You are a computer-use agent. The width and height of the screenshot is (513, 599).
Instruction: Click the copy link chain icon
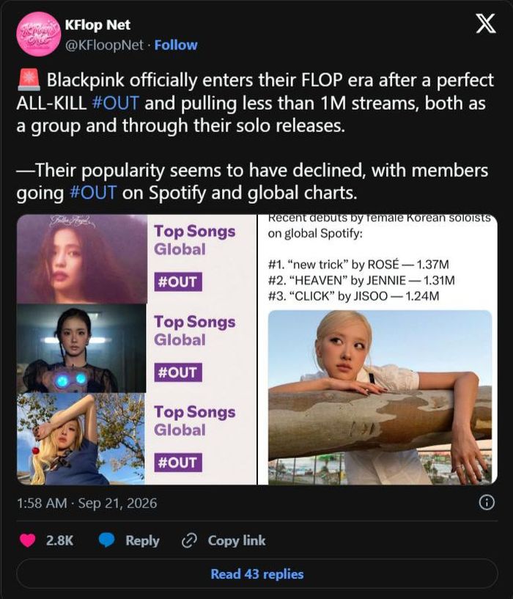(x=189, y=540)
